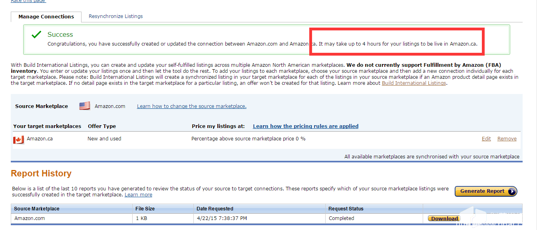
Task: Click the US flag icon beside Amazon.com
Action: [x=84, y=106]
